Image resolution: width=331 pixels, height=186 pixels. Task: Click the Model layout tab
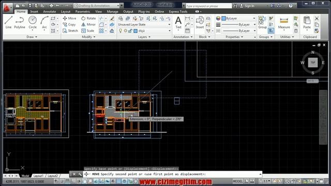25,176
